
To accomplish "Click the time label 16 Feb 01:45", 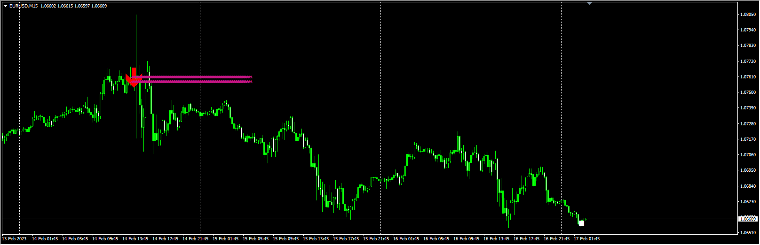I will coord(406,239).
